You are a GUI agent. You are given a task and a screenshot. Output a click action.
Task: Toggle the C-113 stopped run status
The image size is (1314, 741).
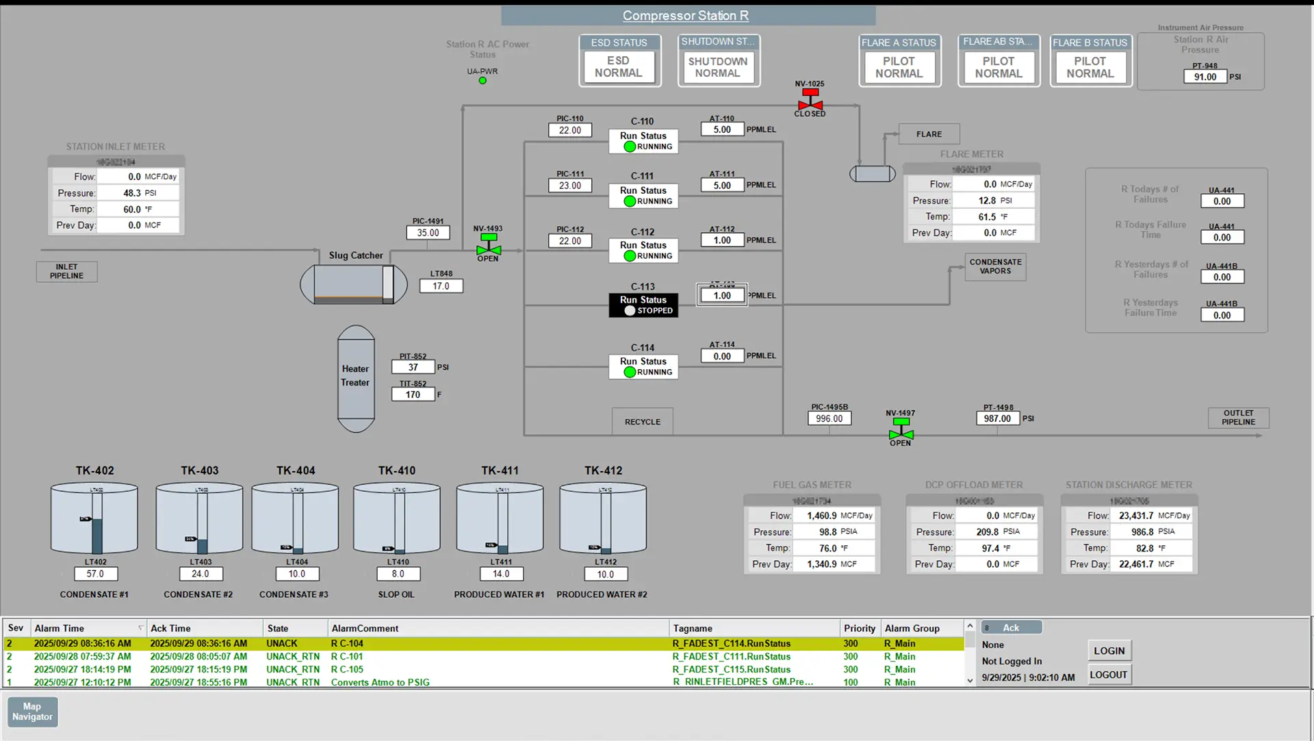tap(643, 305)
